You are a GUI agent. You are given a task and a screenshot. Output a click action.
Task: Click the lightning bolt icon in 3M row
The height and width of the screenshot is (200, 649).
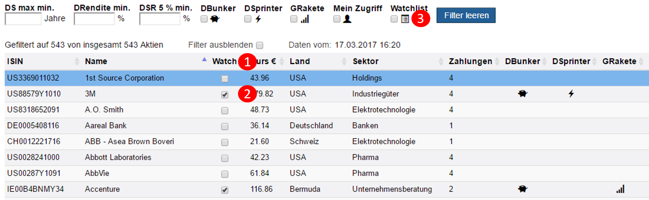pyautogui.click(x=571, y=94)
